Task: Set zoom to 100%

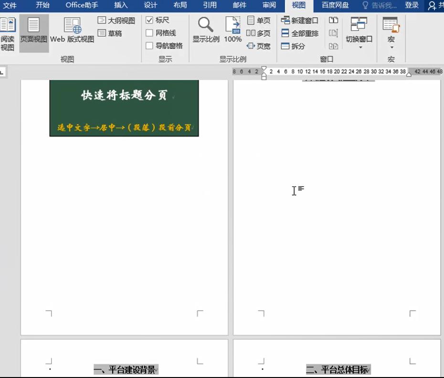Action: tap(233, 30)
